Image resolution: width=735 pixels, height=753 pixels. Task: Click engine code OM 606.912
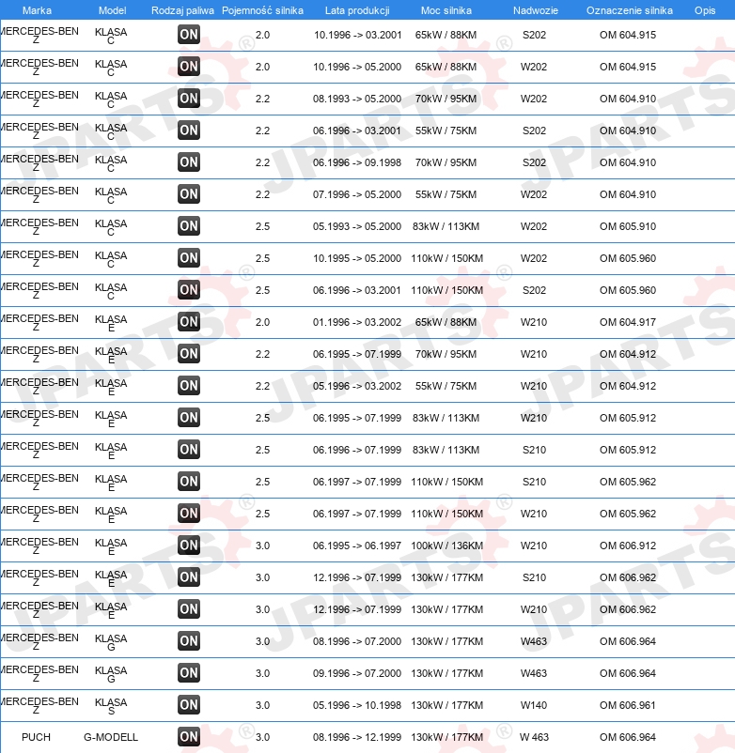pos(628,546)
